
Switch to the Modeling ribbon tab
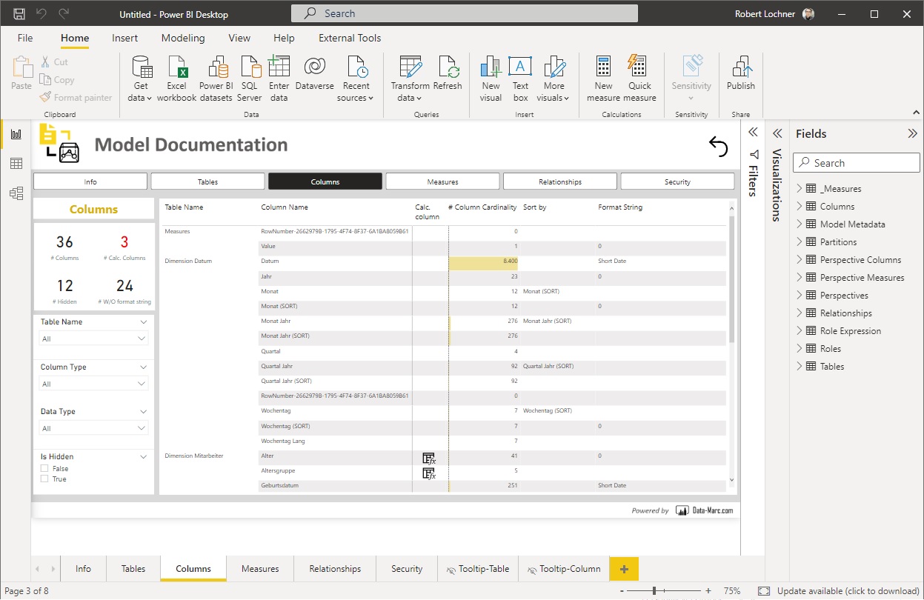[182, 38]
